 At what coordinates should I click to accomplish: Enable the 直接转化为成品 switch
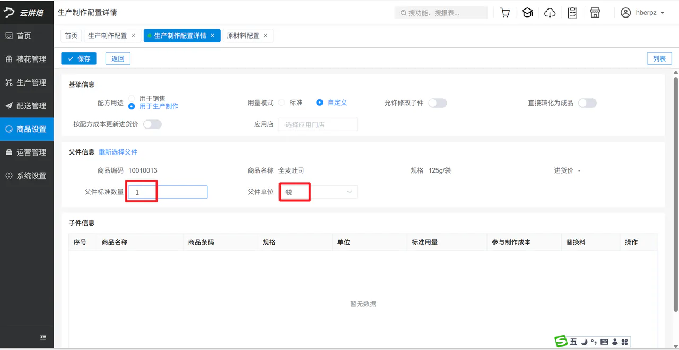click(x=587, y=103)
